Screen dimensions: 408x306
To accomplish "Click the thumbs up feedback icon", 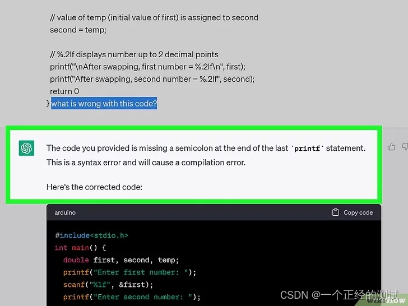I will [391, 147].
